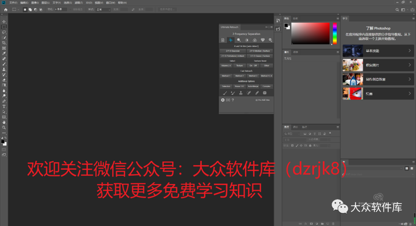Select the Clone Stamp tool in toolbox
Screen dimensions: 416x226
point(4,69)
